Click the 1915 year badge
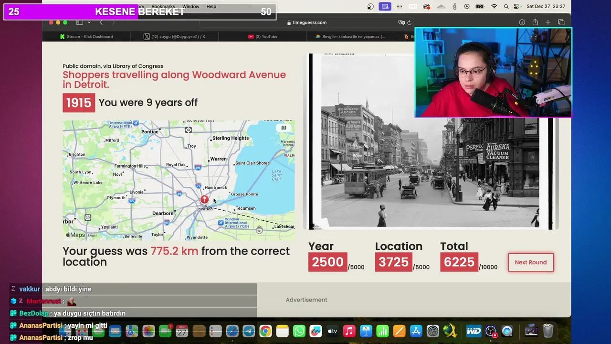611x344 pixels. pyautogui.click(x=79, y=103)
